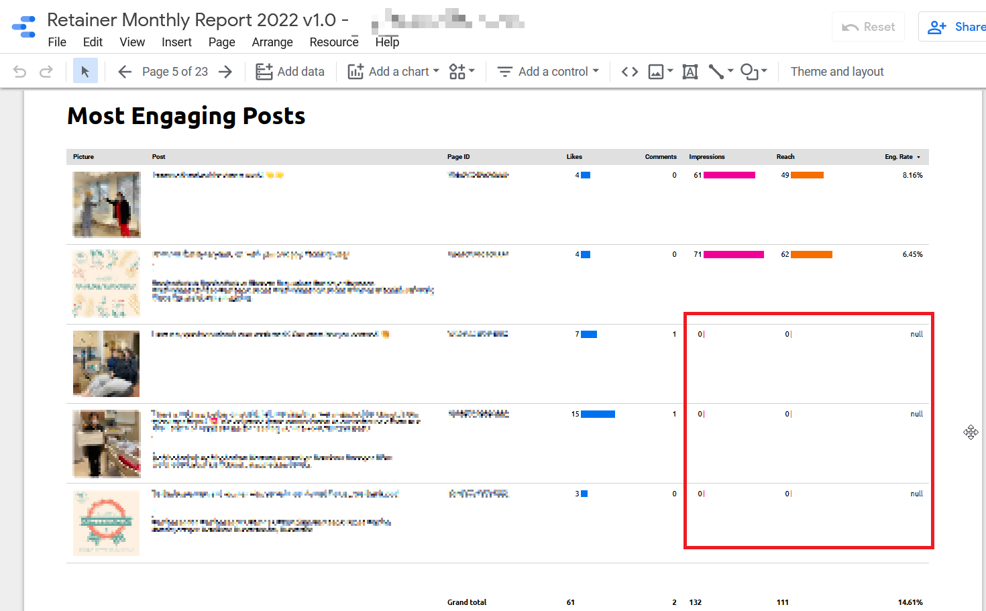Go to the next report page

(x=225, y=72)
